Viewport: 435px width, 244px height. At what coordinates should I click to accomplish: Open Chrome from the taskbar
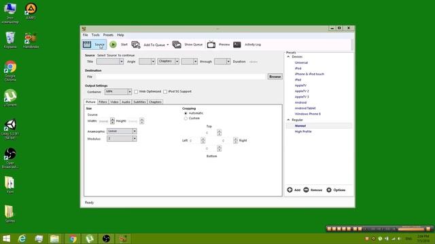point(73,239)
